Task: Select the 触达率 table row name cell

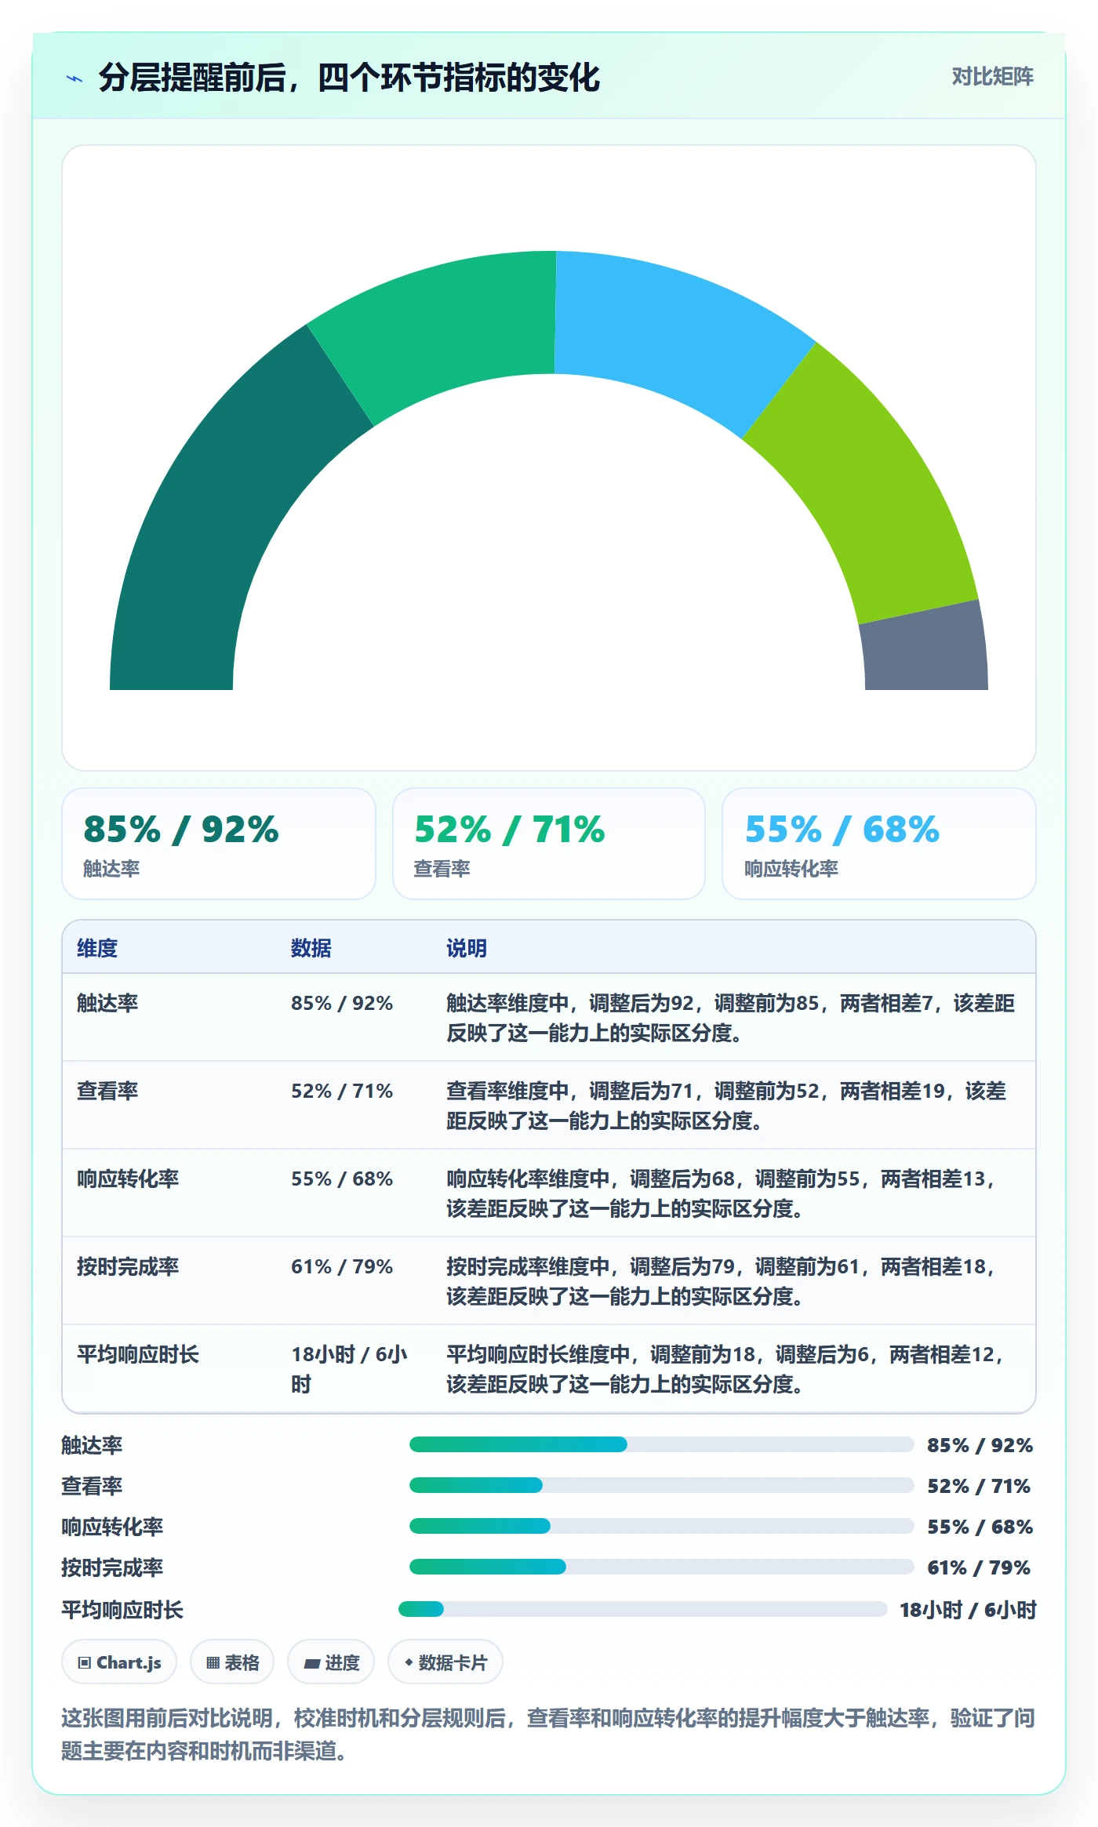Action: pos(107,1003)
